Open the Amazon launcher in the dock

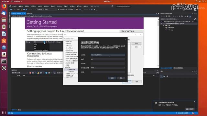[4, 54]
